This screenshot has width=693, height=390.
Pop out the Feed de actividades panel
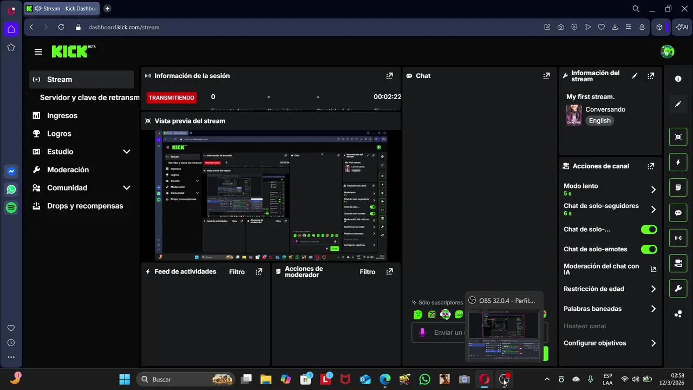coord(259,272)
